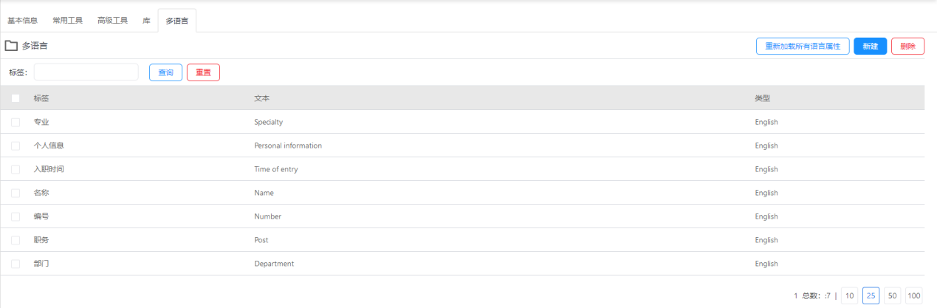
Task: Click the folder icon beside 多语言 heading
Action: click(x=11, y=46)
